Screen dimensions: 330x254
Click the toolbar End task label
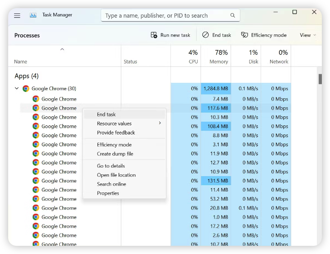(222, 35)
